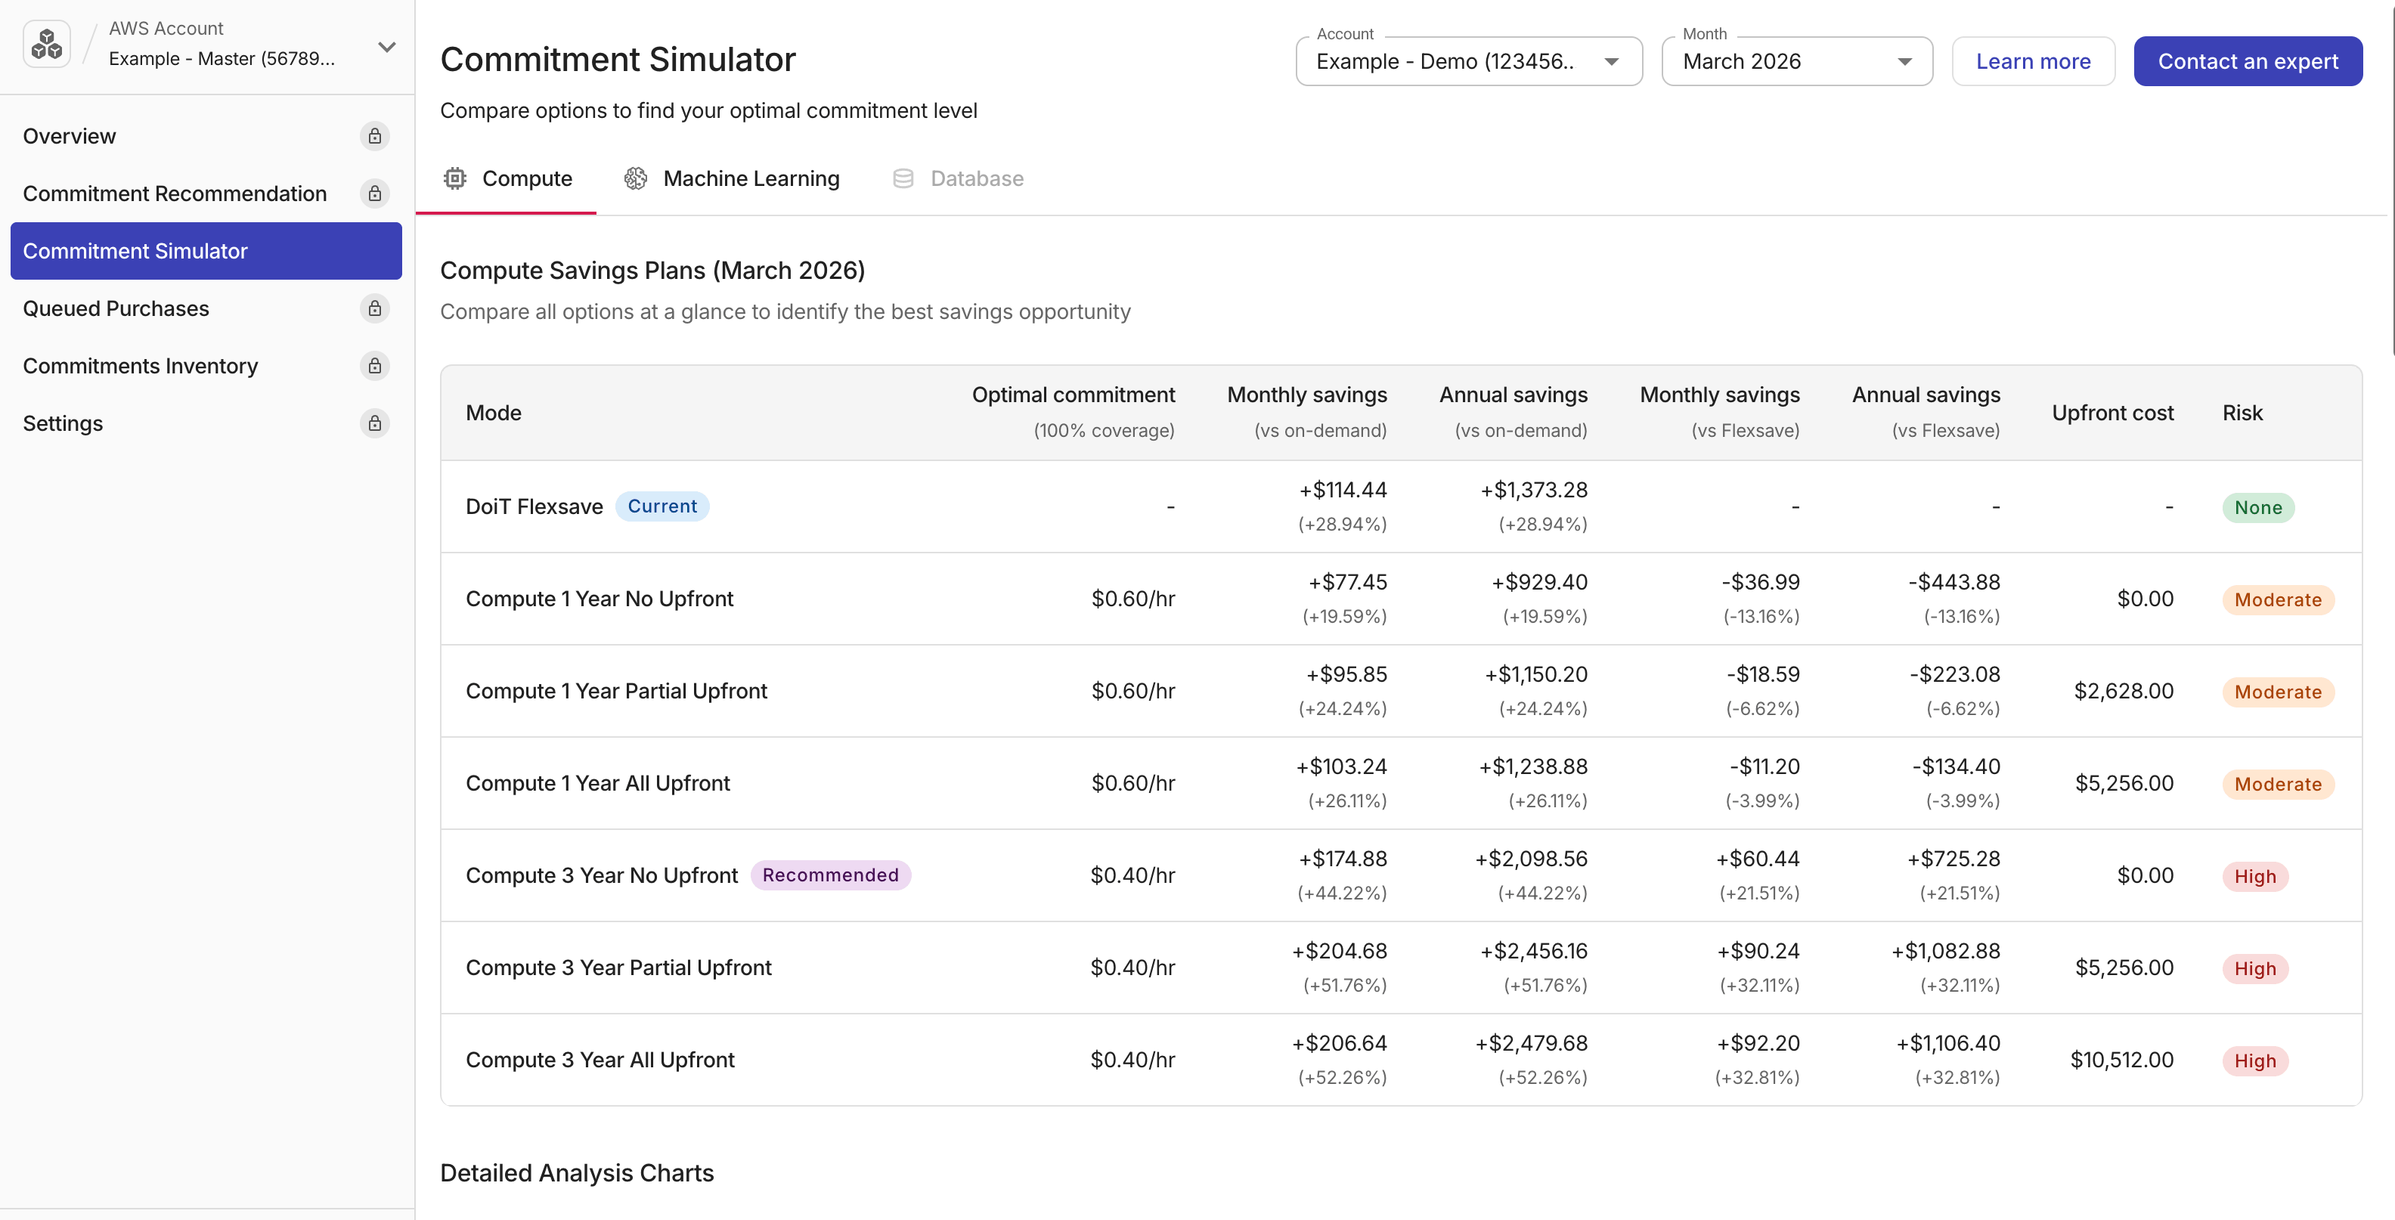Click High risk badge for 3 Year No Upfront
The height and width of the screenshot is (1220, 2395).
pos(2254,876)
